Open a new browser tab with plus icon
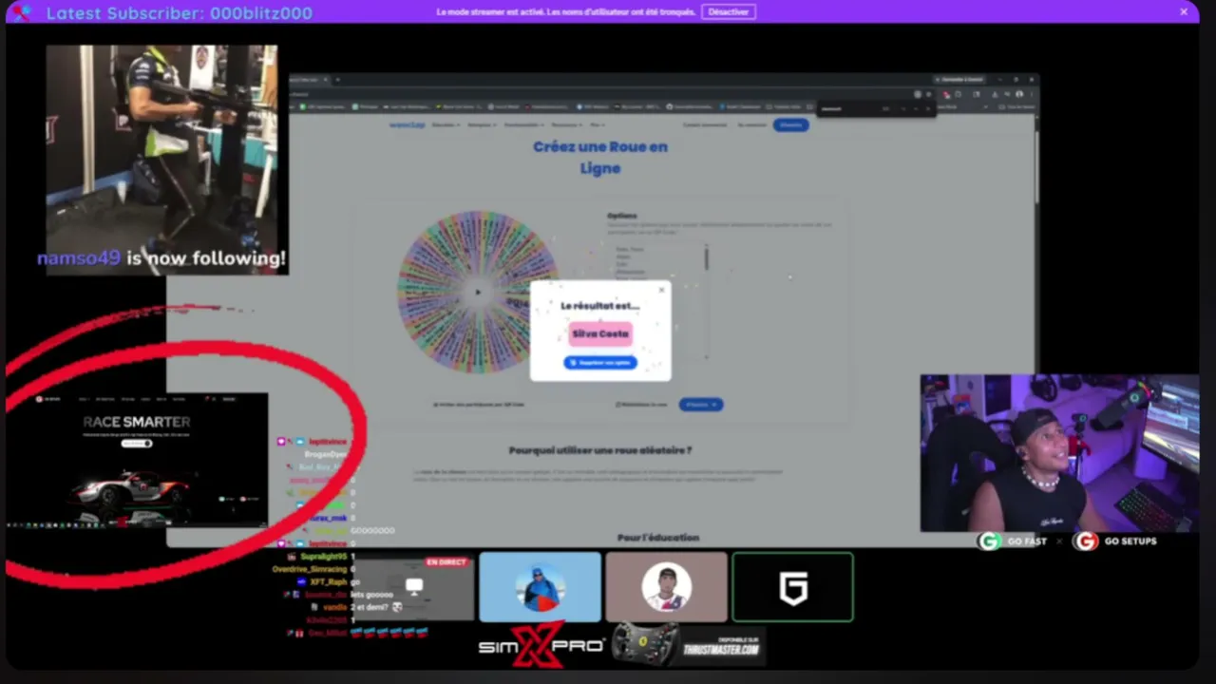Viewport: 1216px width, 684px height. 337,80
